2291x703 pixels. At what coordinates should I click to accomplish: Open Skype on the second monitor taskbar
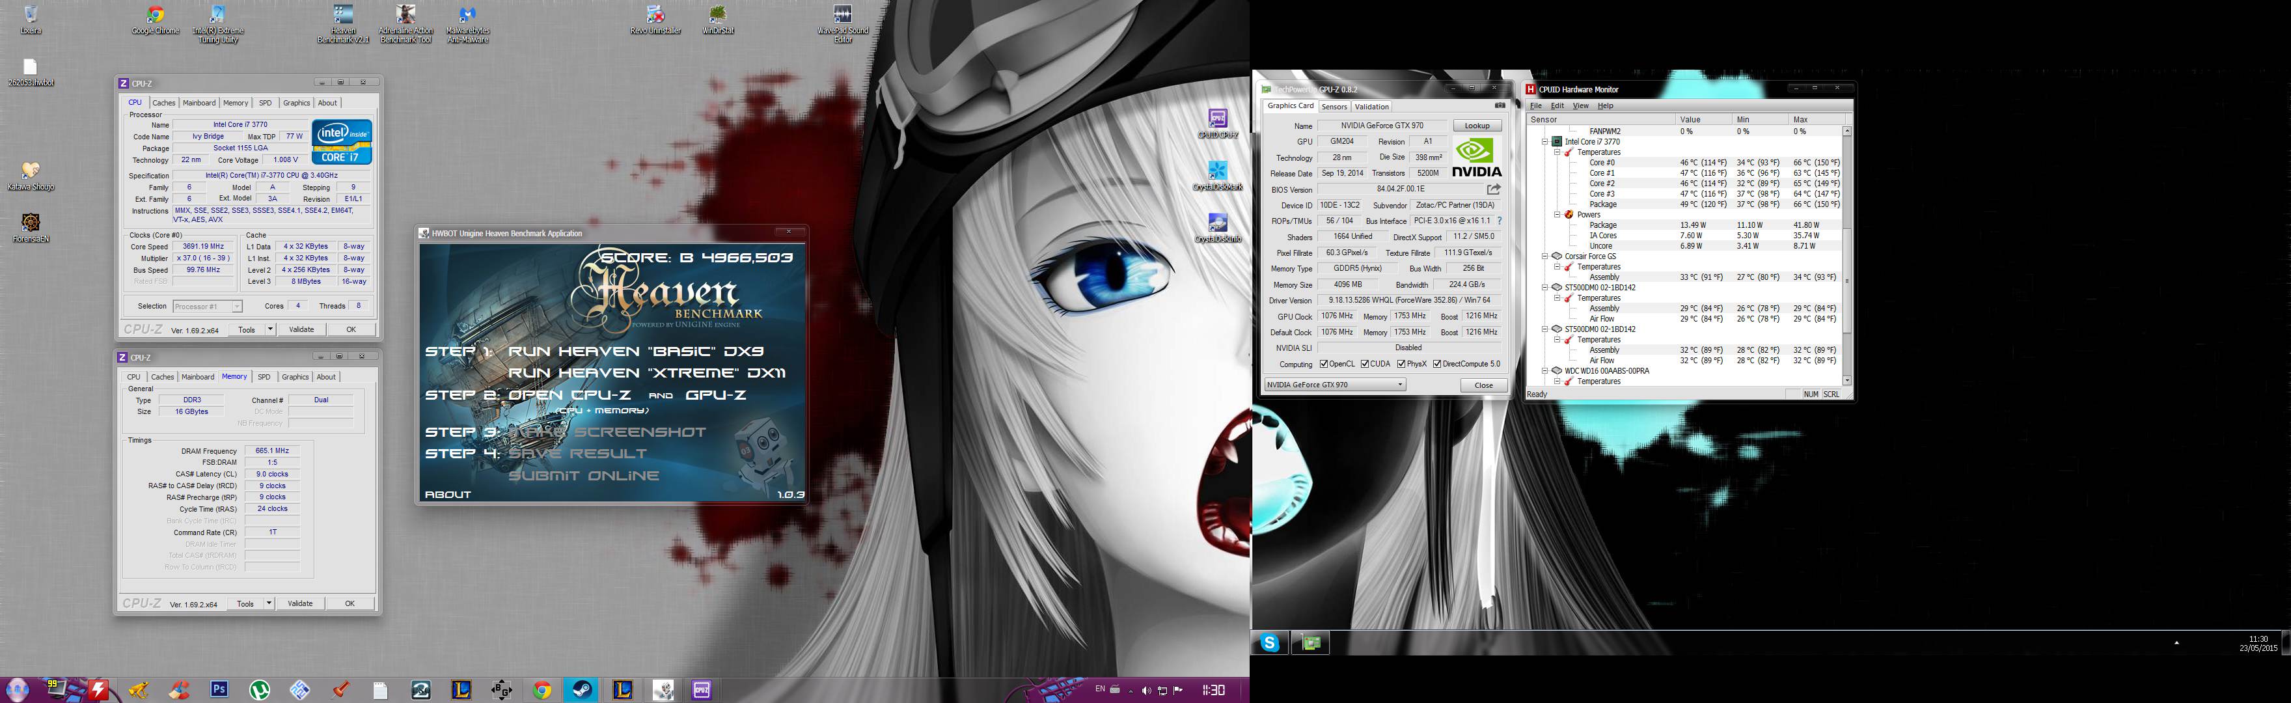click(1270, 642)
